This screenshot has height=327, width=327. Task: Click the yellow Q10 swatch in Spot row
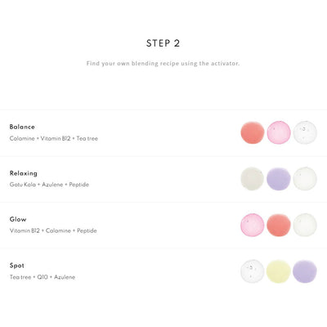[279, 271]
